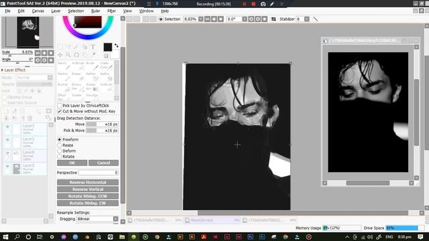
Task: Select the Zoom magnifier tool
Action: click(x=68, y=55)
